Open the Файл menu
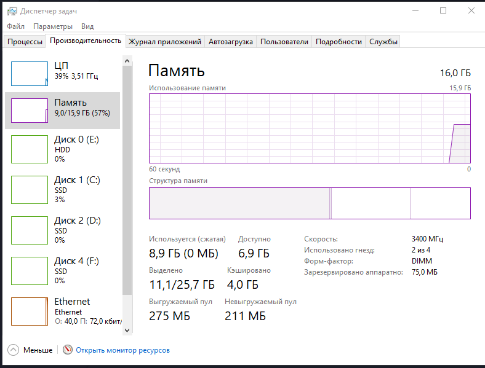The image size is (485, 368). (15, 26)
